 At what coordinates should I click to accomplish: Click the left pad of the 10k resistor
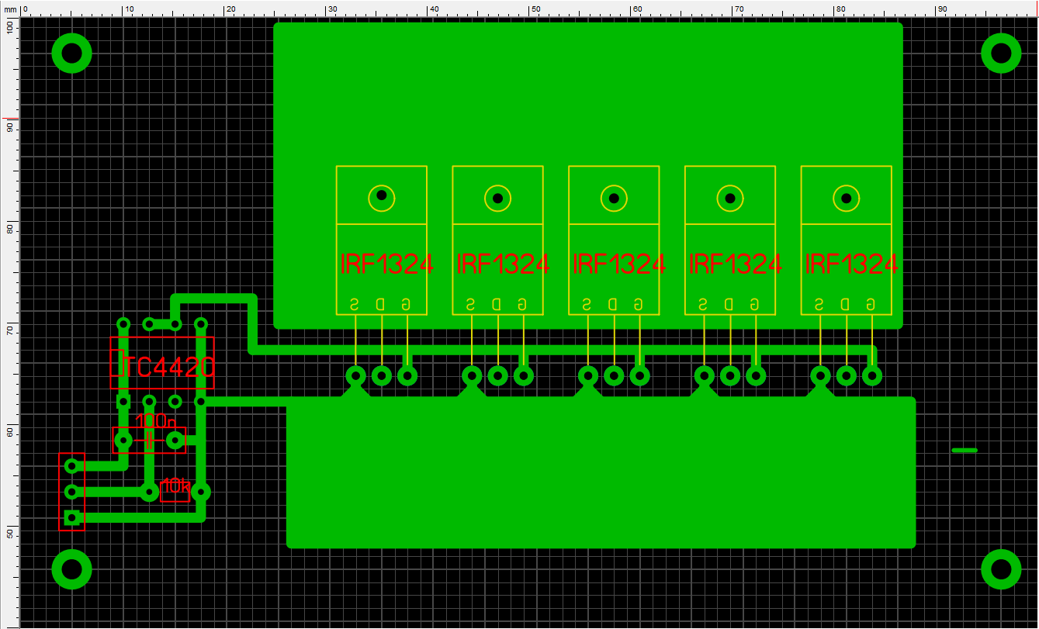(149, 492)
